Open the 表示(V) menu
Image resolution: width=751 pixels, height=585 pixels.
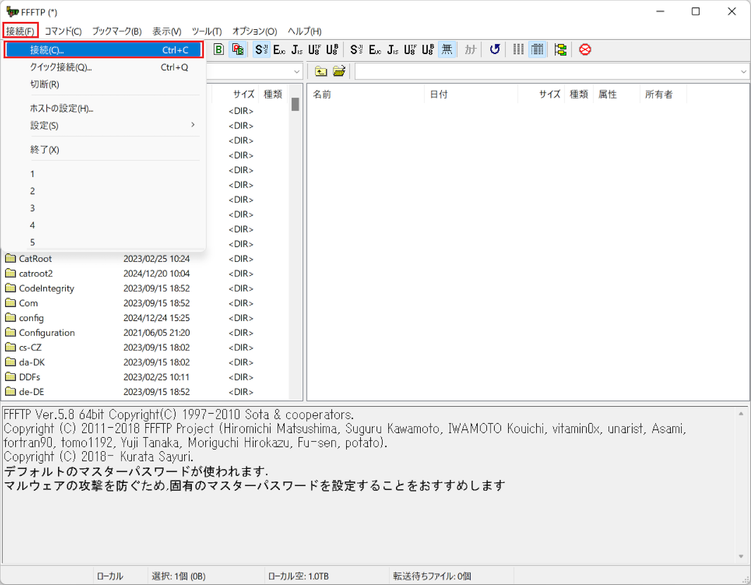167,31
